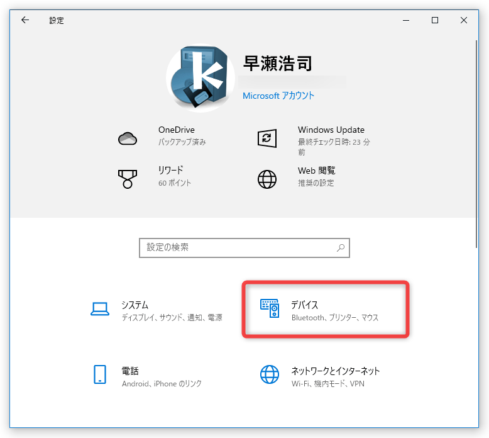Click the vertical scrollbar thumb
Image resolution: width=489 pixels, height=438 pixels.
476,143
